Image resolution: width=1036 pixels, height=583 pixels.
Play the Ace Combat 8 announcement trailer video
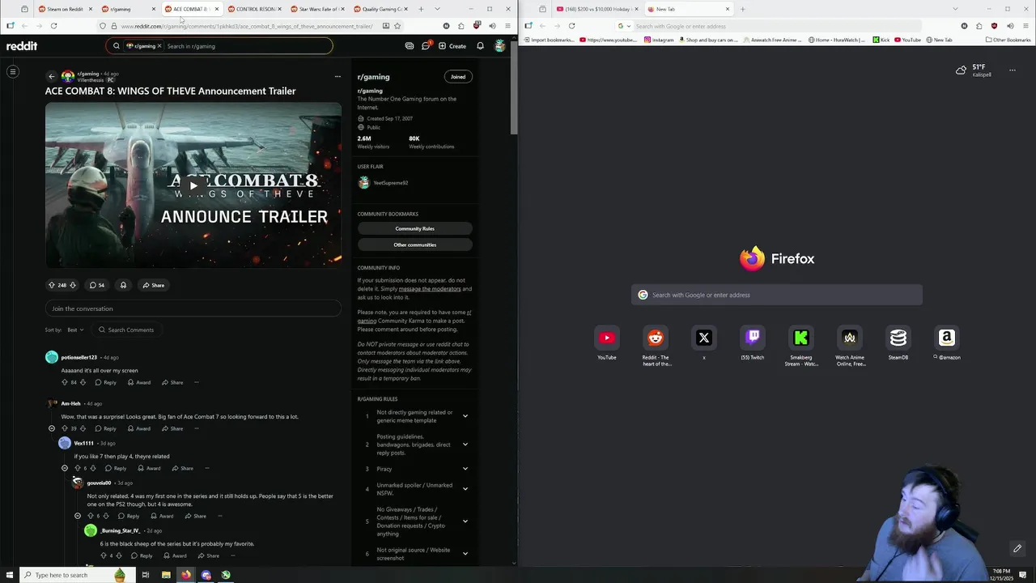[193, 185]
